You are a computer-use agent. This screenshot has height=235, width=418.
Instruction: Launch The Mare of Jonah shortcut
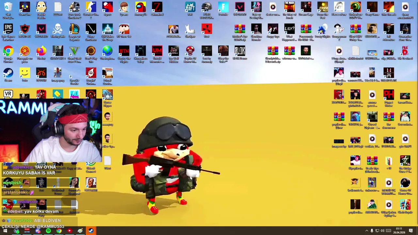pos(289,10)
